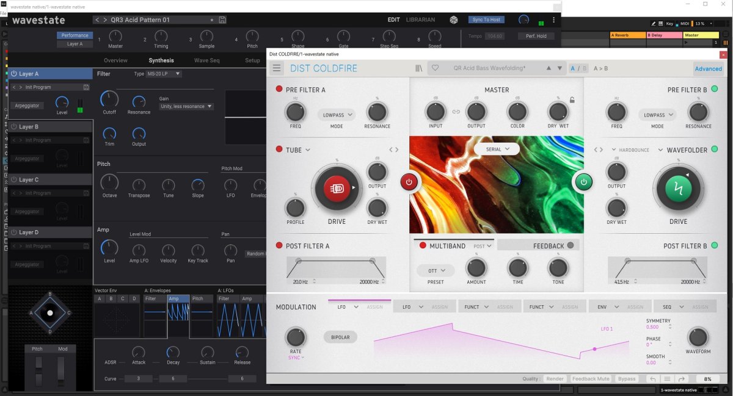This screenshot has height=396, width=733.
Task: Click the Tube drive icon in large knob
Action: click(x=337, y=188)
